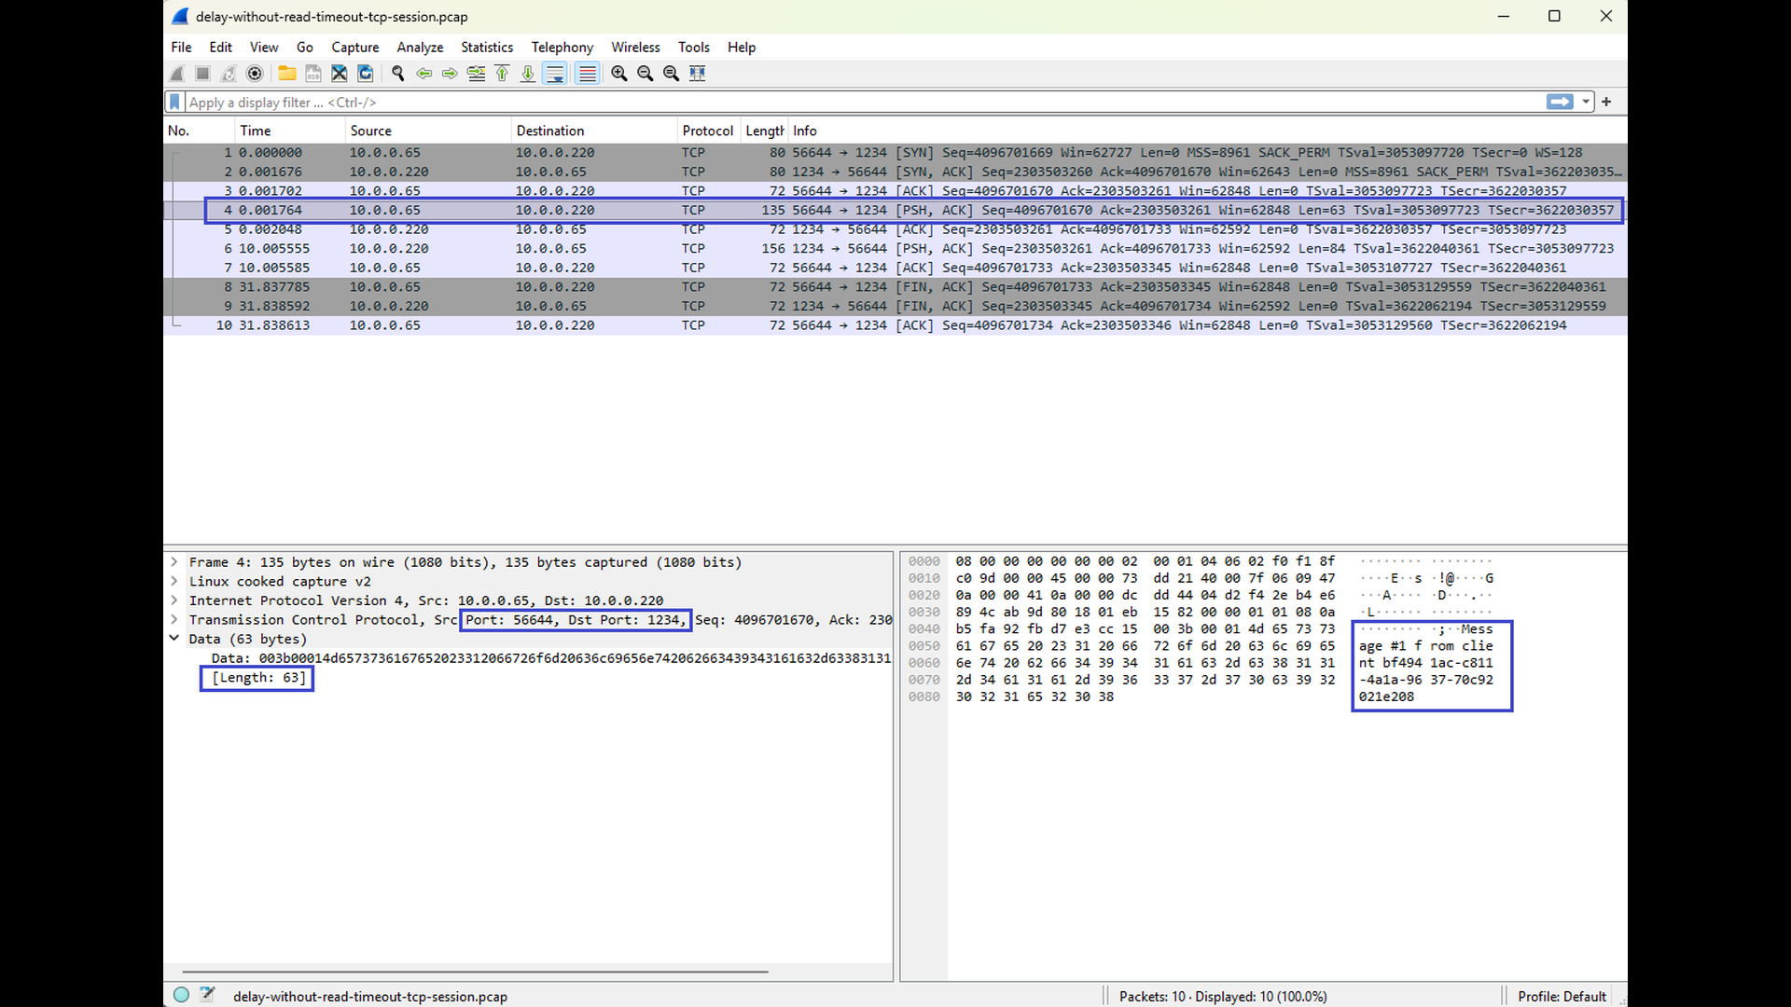Open the display filter history dropdown
Image resolution: width=1791 pixels, height=1007 pixels.
click(x=1586, y=103)
